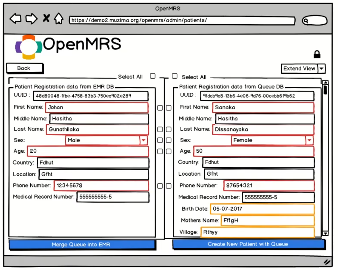Tick EMR-side checkbox for Last Name row
This screenshot has width=338, height=270.
coord(160,129)
